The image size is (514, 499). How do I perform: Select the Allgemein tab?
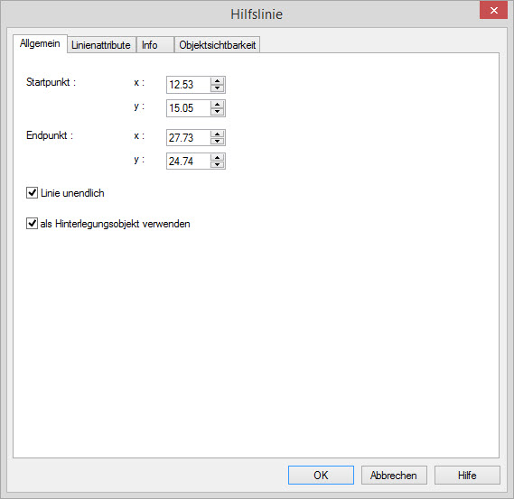point(40,43)
